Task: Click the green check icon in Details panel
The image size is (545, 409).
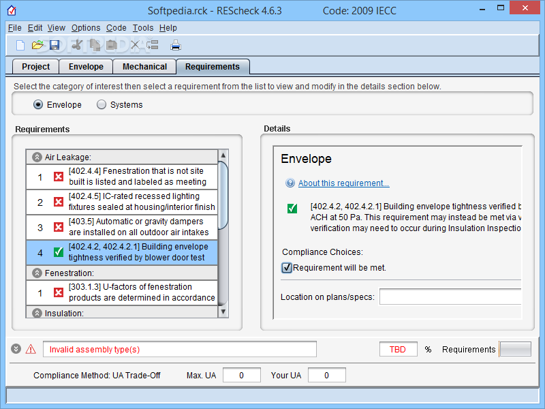Action: click(x=292, y=209)
